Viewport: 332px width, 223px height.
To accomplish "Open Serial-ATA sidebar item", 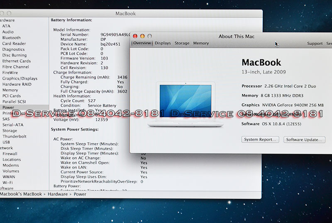I will 13,125.
